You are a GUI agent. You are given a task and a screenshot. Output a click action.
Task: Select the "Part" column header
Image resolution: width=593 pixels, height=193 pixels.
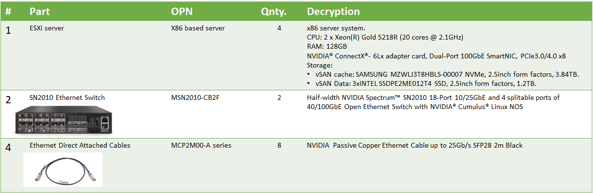click(x=39, y=12)
